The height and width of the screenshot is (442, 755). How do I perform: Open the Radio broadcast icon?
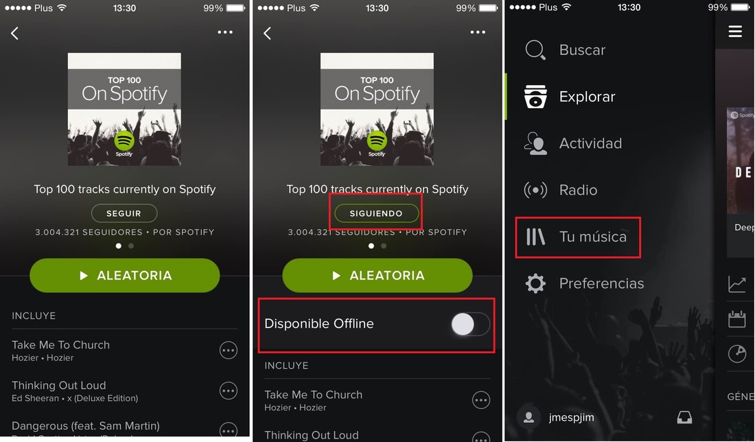(535, 190)
